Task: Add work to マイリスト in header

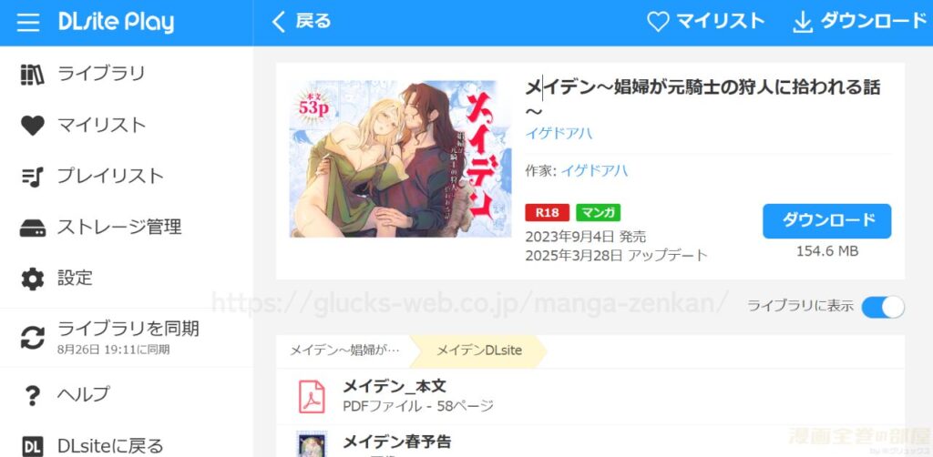Action: [705, 22]
